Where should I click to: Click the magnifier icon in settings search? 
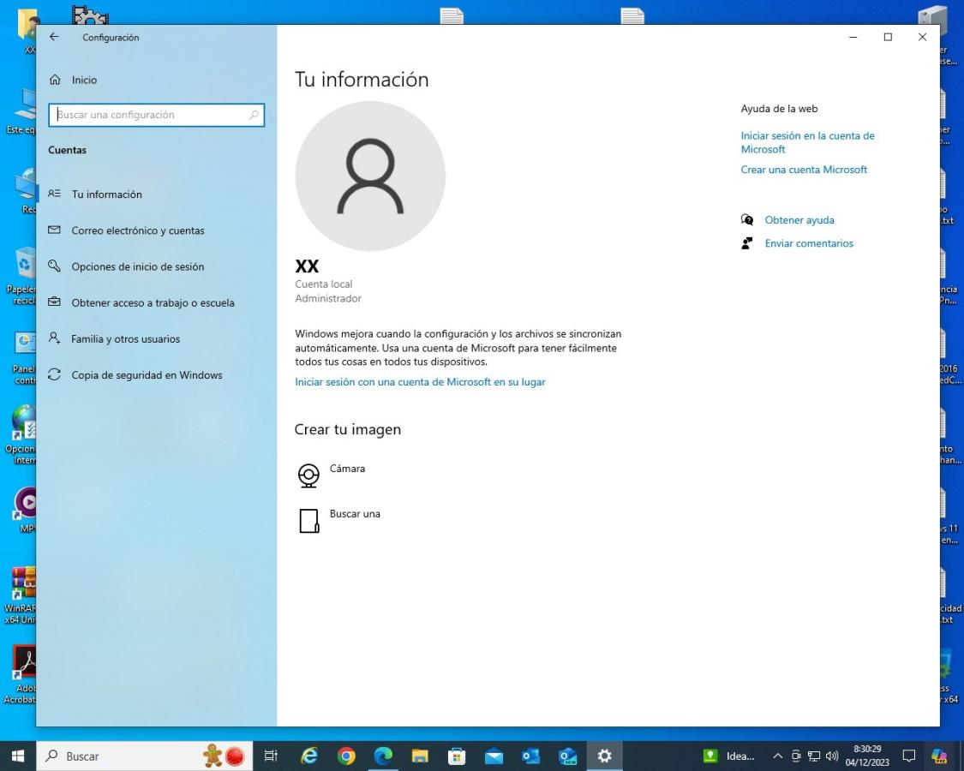coord(254,115)
